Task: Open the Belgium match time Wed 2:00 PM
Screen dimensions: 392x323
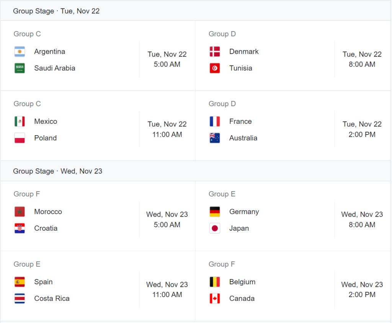Action: [x=362, y=290]
